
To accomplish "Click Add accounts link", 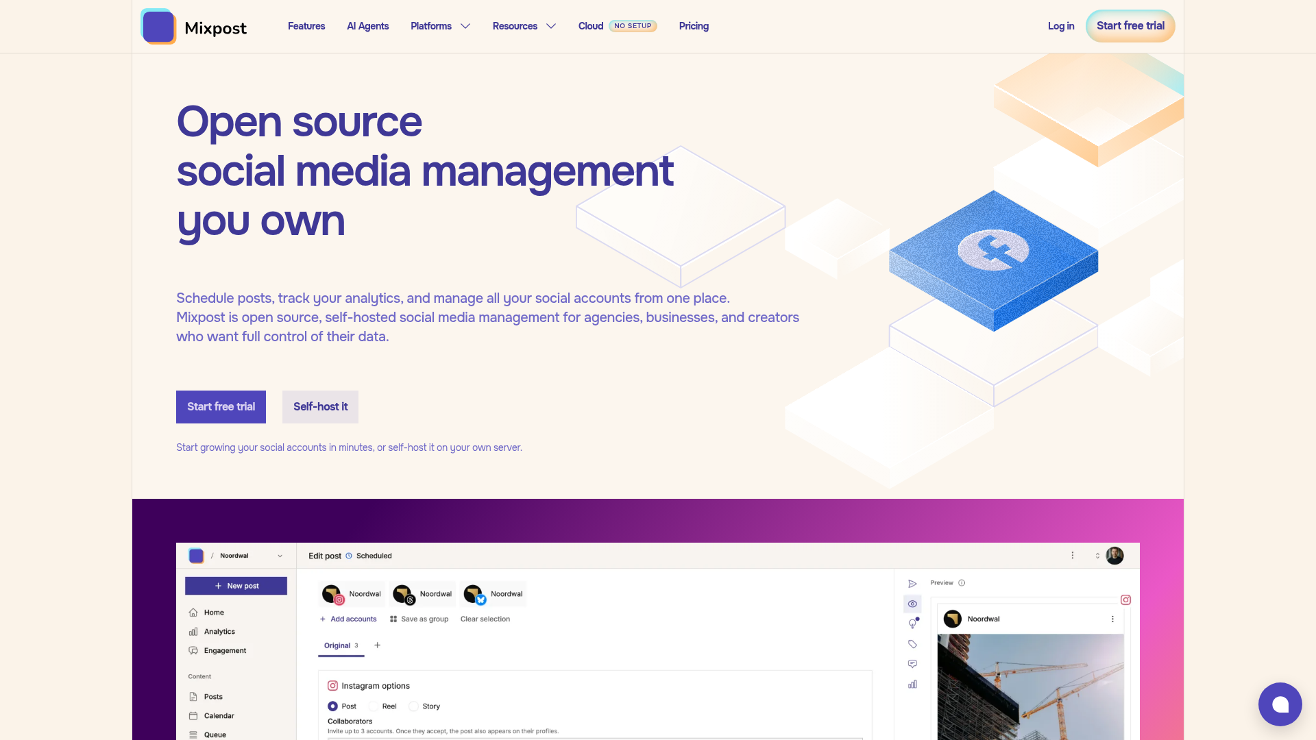I will (x=348, y=619).
